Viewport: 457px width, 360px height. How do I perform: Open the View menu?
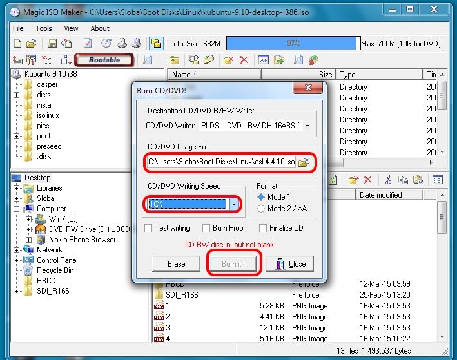[71, 28]
